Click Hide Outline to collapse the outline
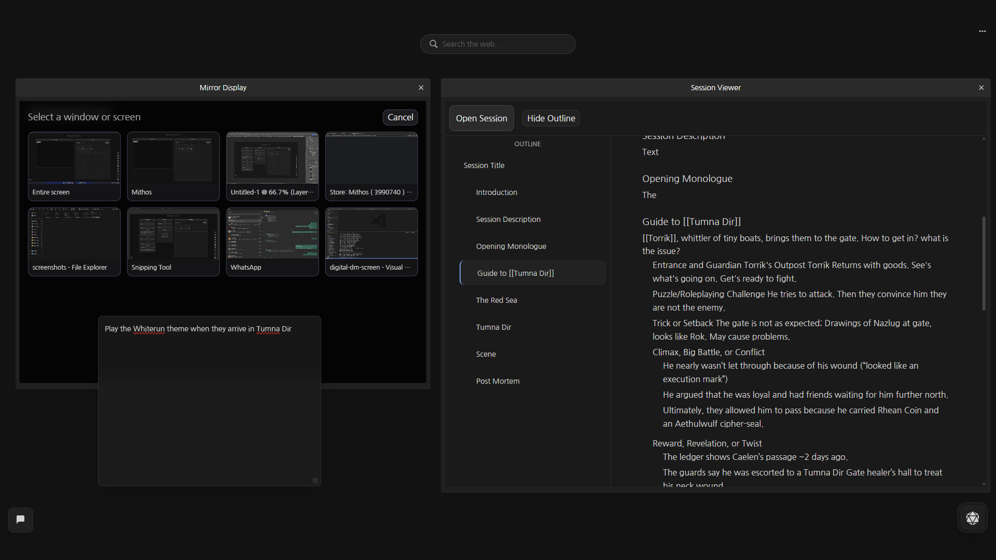 pyautogui.click(x=550, y=118)
